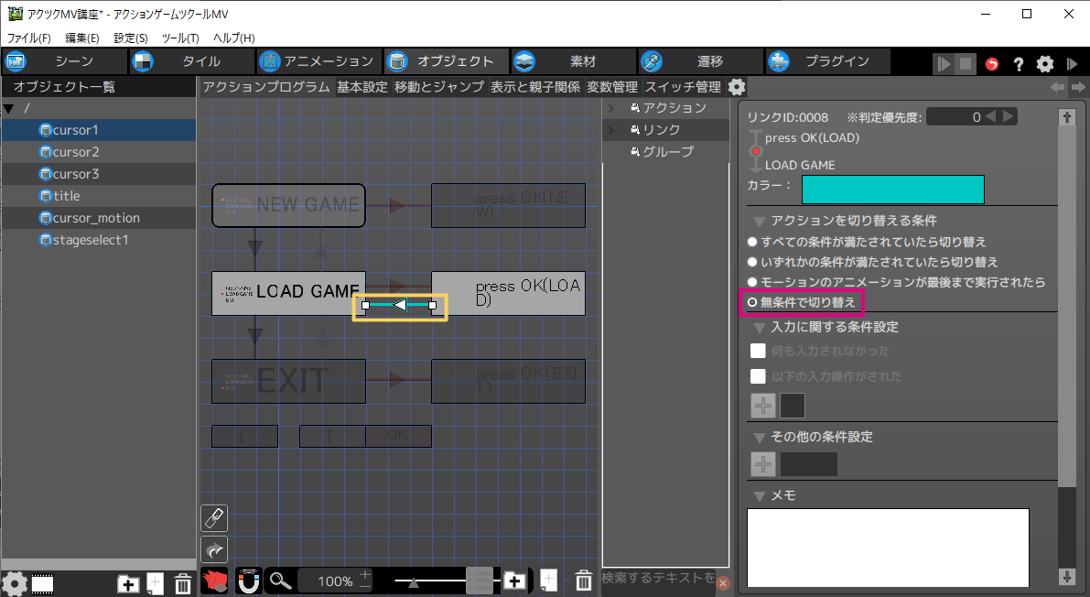Select すべての条件が満たされていたら切り替え option
The image size is (1090, 597).
752,242
